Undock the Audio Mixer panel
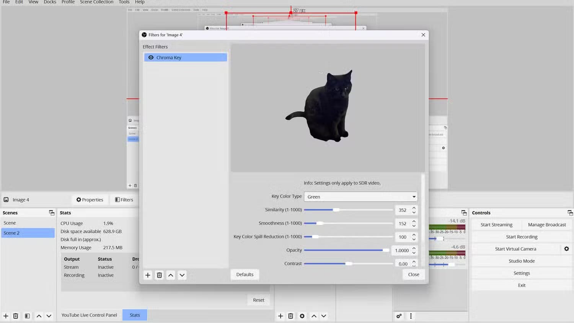574x323 pixels. point(464,213)
